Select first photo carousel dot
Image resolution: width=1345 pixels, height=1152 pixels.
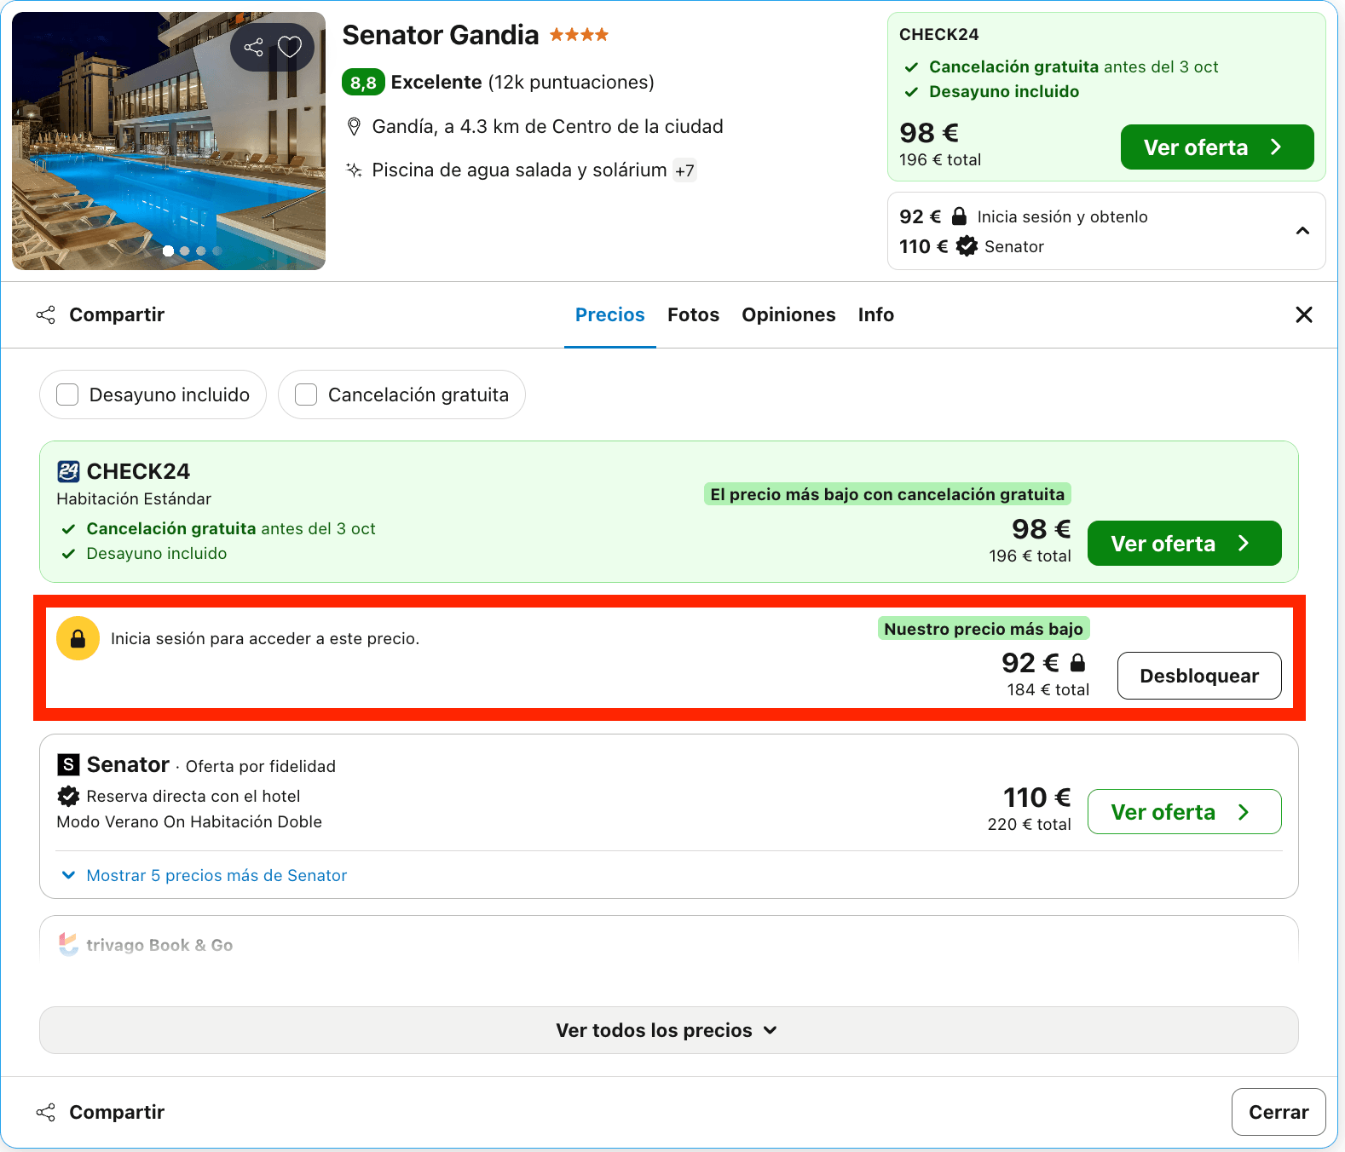pos(168,251)
